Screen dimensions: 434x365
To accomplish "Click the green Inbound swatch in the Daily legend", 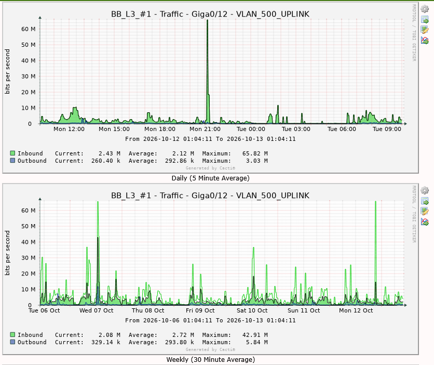I will 12,153.
